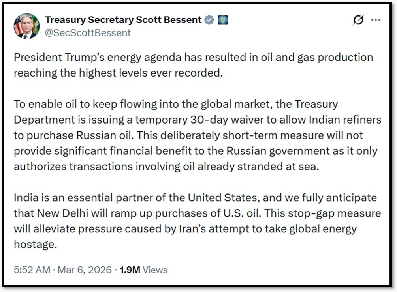This screenshot has height=292, width=397.
Task: Click the Treasury seal affiliation badge
Action: point(223,20)
